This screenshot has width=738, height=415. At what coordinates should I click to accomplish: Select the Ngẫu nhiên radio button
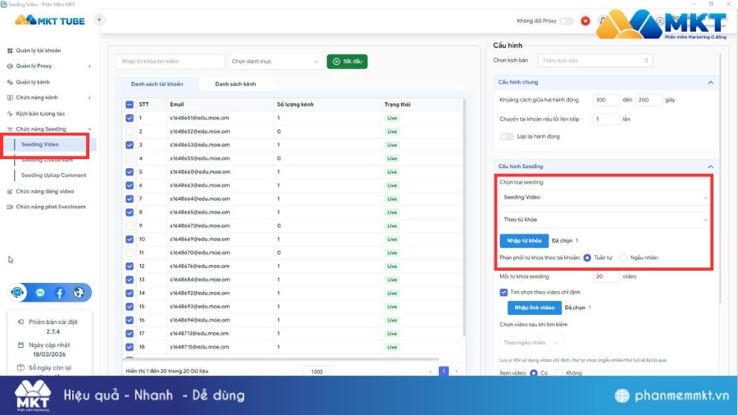624,258
